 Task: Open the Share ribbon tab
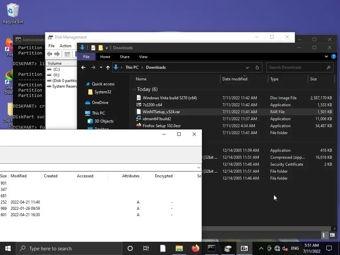tap(125, 57)
